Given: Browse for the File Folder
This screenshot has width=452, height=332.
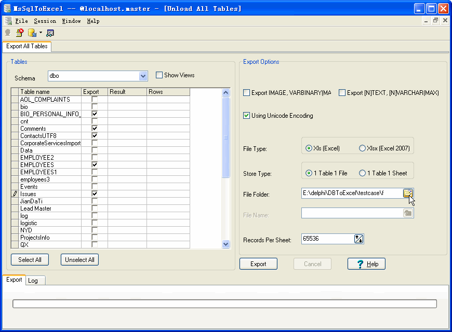Looking at the screenshot, I should tap(408, 193).
